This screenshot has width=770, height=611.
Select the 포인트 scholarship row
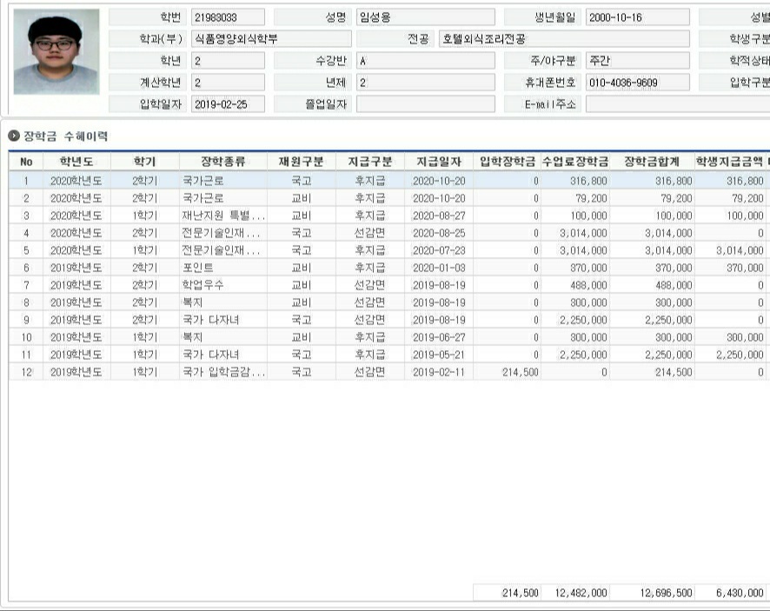tap(388, 268)
